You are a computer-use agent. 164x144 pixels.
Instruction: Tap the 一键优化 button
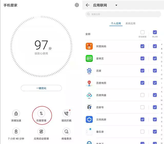pos(41,88)
